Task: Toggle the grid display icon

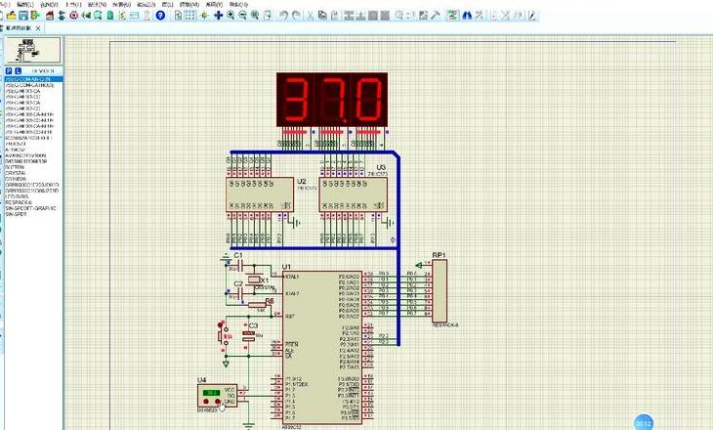Action: click(189, 16)
